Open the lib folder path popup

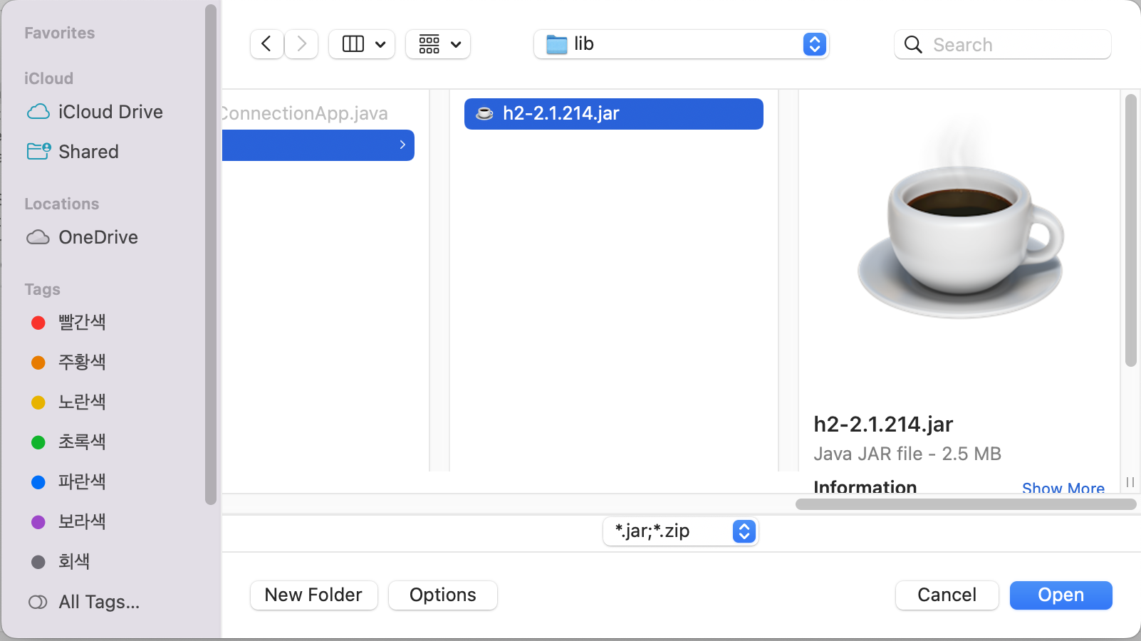coord(681,44)
